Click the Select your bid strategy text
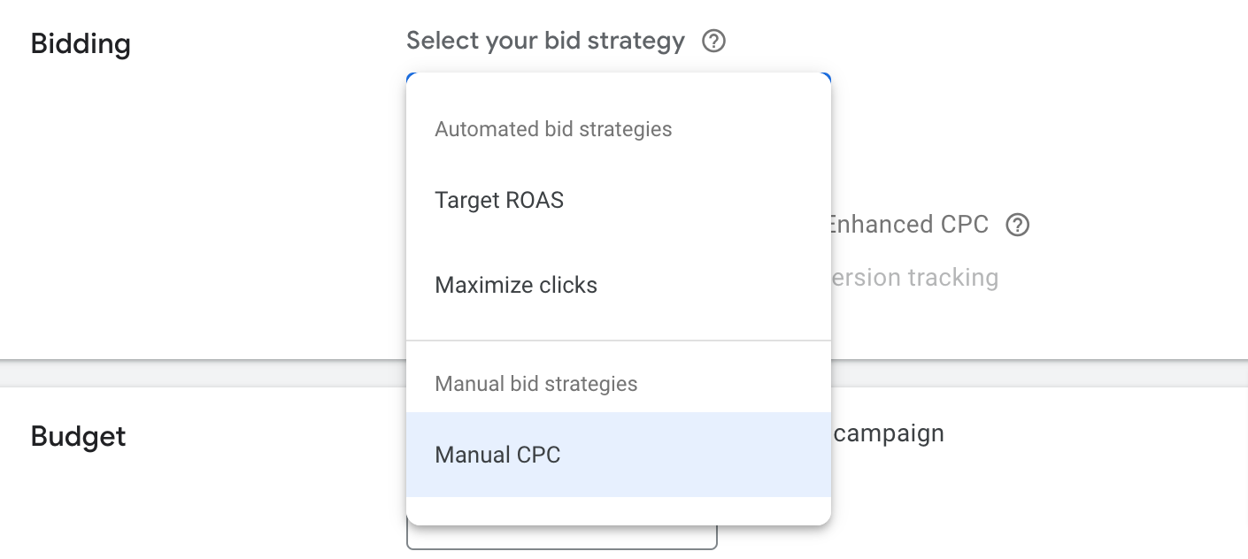The width and height of the screenshot is (1248, 559). tap(544, 41)
